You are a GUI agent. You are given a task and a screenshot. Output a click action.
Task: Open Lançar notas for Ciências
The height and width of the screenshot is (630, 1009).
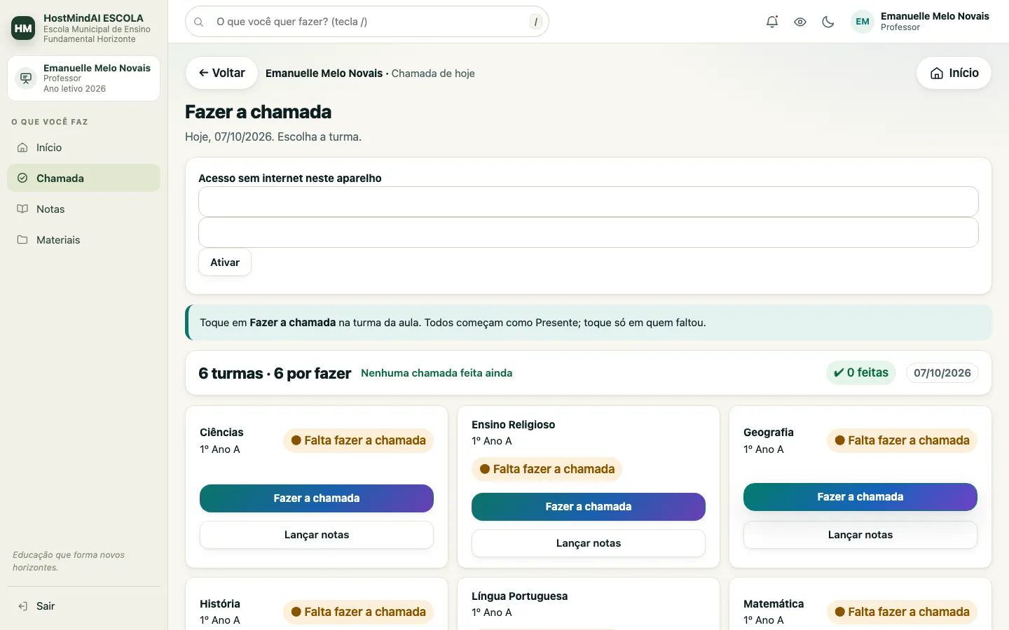click(317, 535)
